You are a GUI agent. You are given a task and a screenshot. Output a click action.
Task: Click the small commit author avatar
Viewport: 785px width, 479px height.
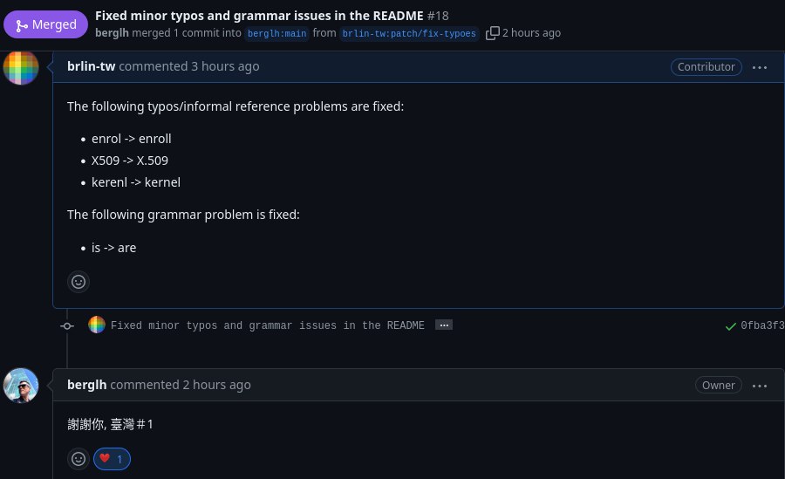[97, 325]
